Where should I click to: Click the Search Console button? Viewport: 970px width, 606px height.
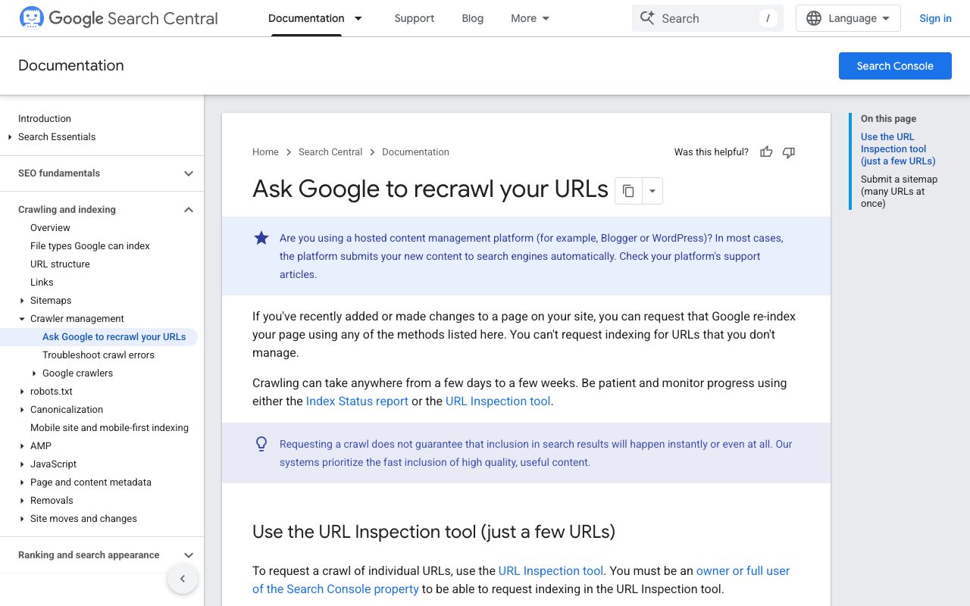point(895,66)
